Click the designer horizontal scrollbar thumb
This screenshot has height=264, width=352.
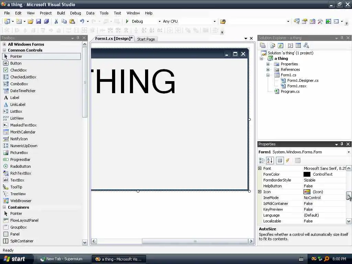click(195, 241)
